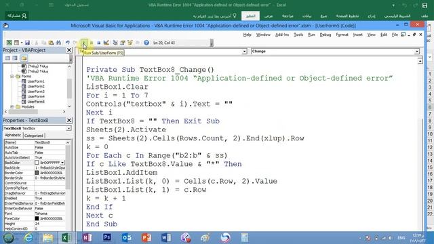Select UserForm4 in the project tree
This screenshot has height=244, width=434.
tap(36, 96)
